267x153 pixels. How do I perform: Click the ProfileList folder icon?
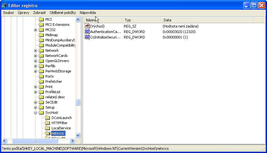[x=41, y=92]
